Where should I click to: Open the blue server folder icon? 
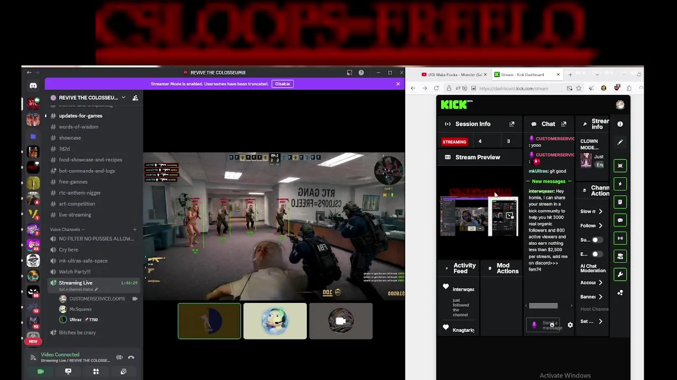pos(33,136)
